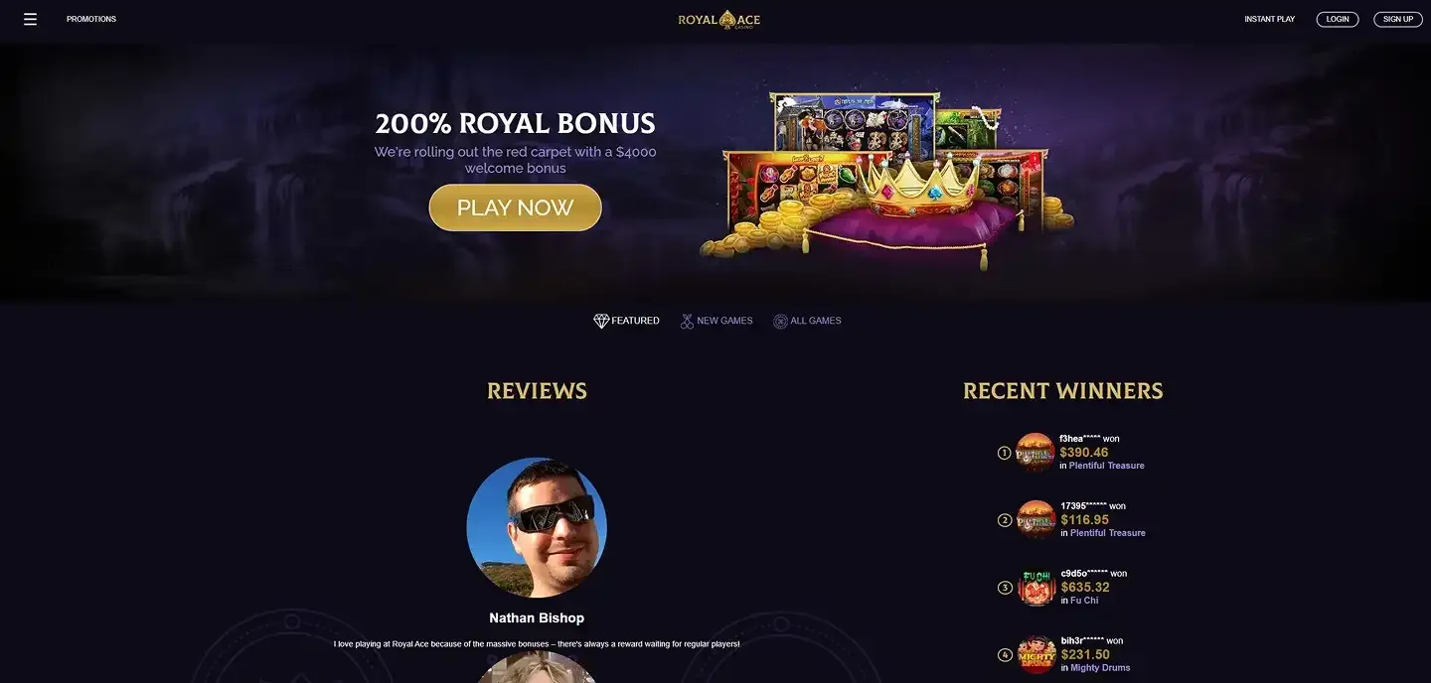Screen dimensions: 1431x683
Task: Click the crown and slots banner image
Action: coord(886,181)
